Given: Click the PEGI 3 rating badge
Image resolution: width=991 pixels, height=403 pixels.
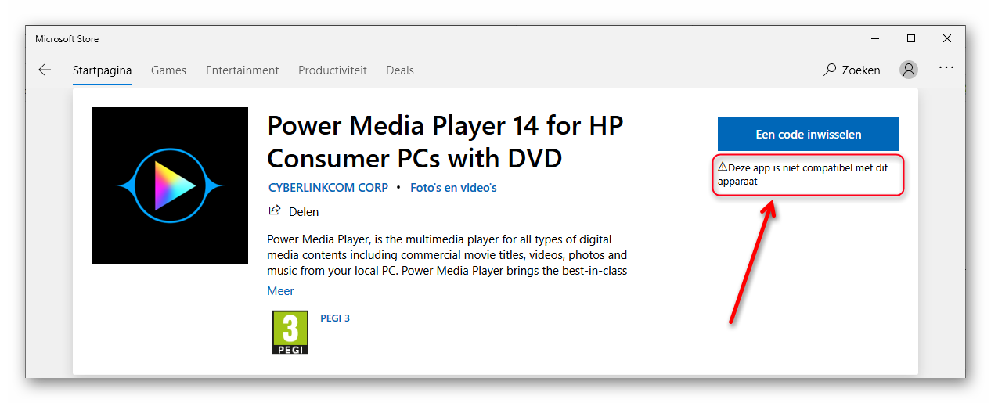Looking at the screenshot, I should point(290,333).
